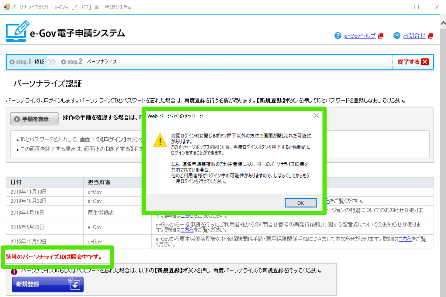Open こちら link in 2018年4月10日 row
Viewport: 446px width, 297px height.
(x=187, y=216)
